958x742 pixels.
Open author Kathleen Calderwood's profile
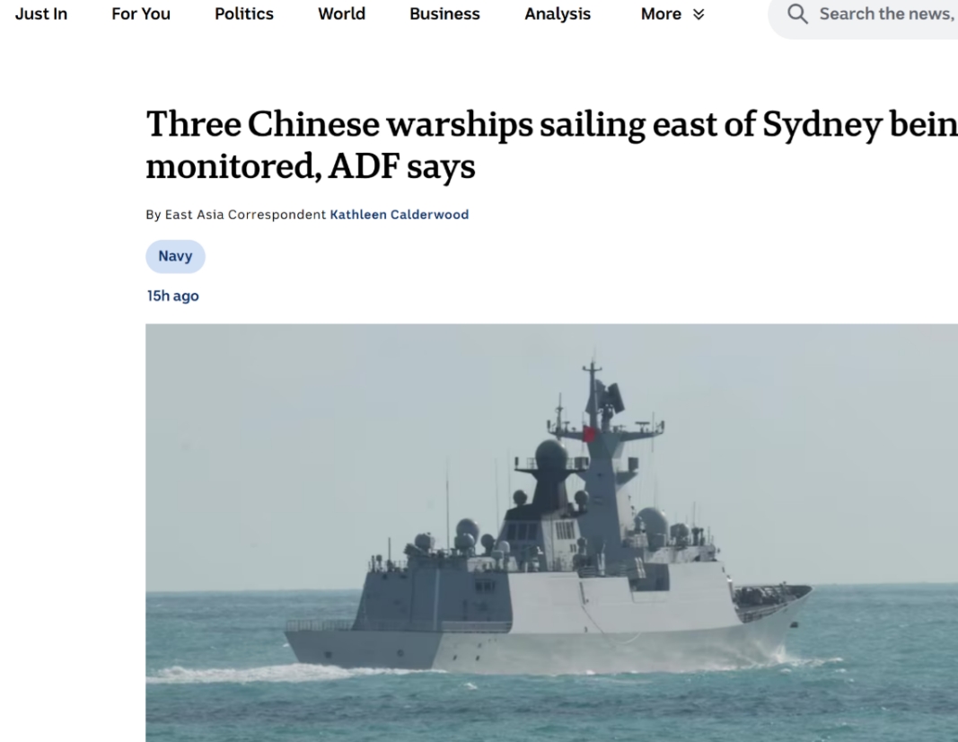click(399, 215)
